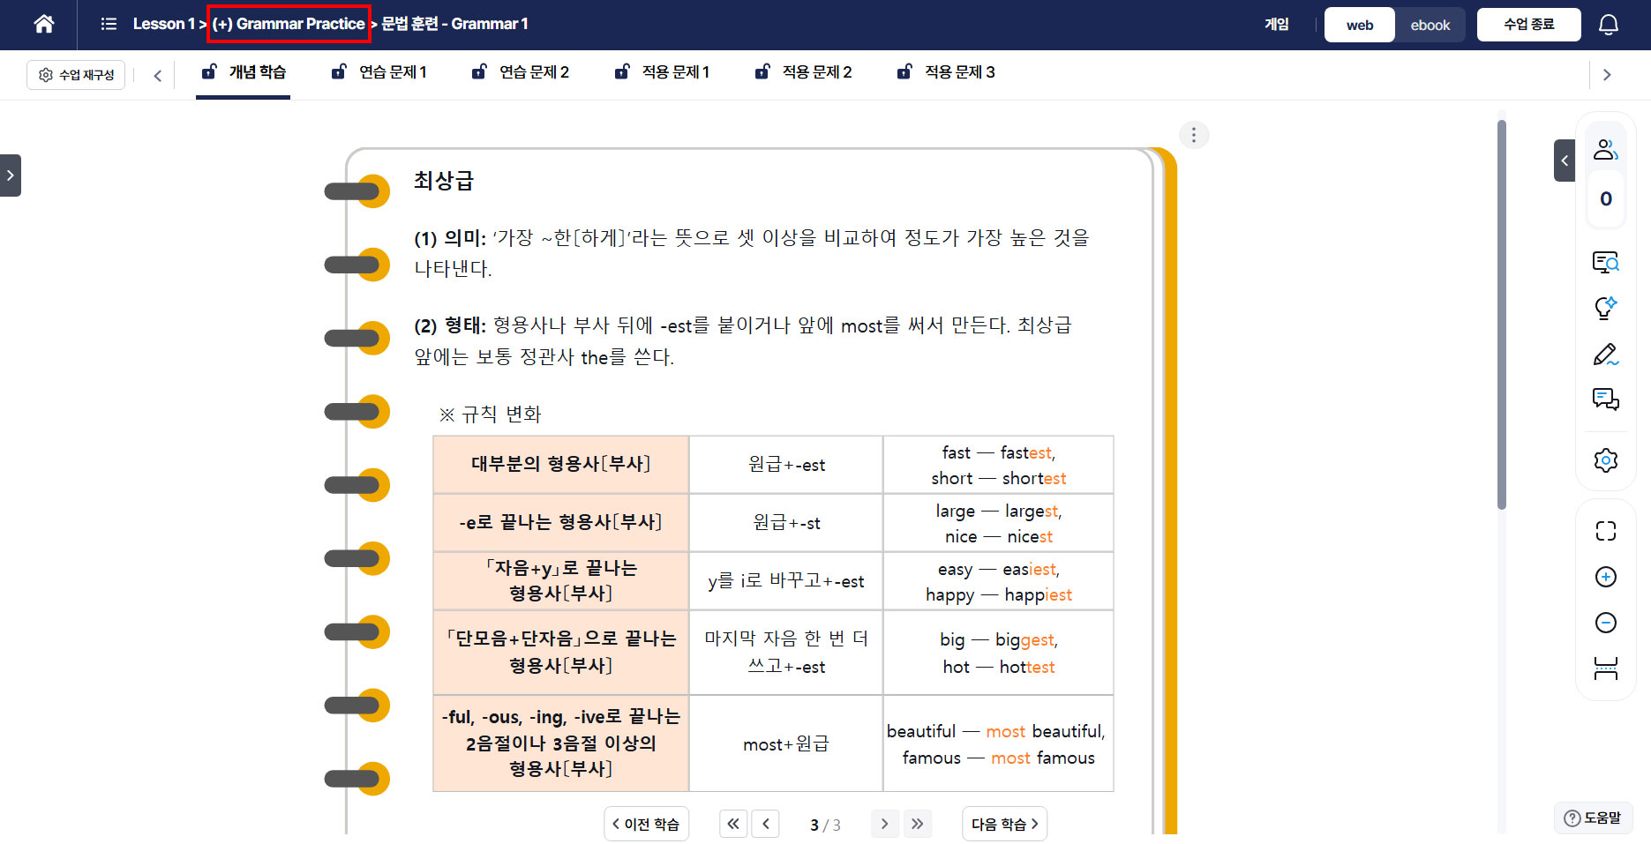
Task: Open the 도움말 help button
Action: [x=1593, y=818]
